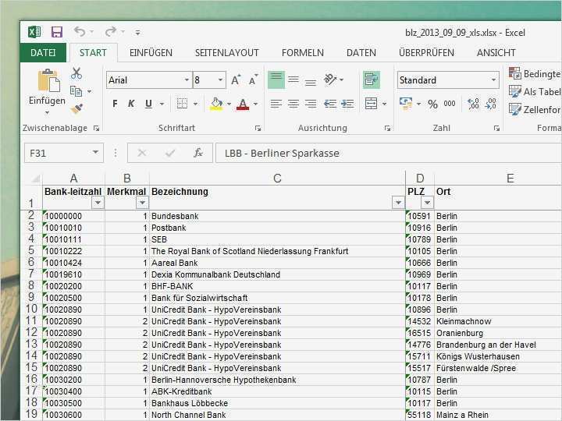The image size is (562, 421).
Task: Increase font size with larger A
Action: pos(236,80)
